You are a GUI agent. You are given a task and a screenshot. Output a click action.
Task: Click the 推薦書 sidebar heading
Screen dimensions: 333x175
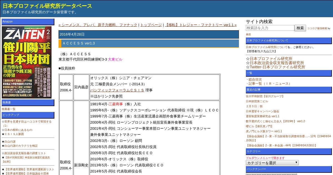click(28, 103)
